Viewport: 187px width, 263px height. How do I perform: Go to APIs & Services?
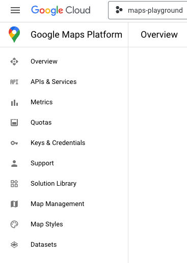(x=54, y=82)
